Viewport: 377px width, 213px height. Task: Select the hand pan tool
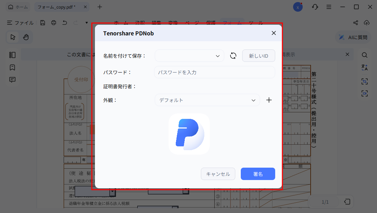[26, 37]
